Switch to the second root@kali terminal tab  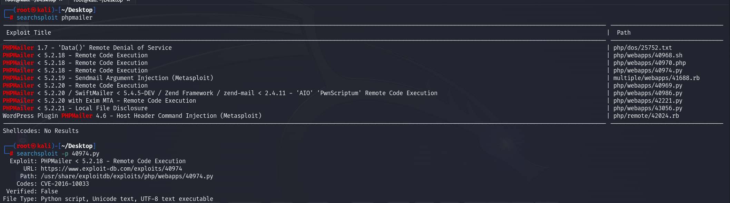98,1
